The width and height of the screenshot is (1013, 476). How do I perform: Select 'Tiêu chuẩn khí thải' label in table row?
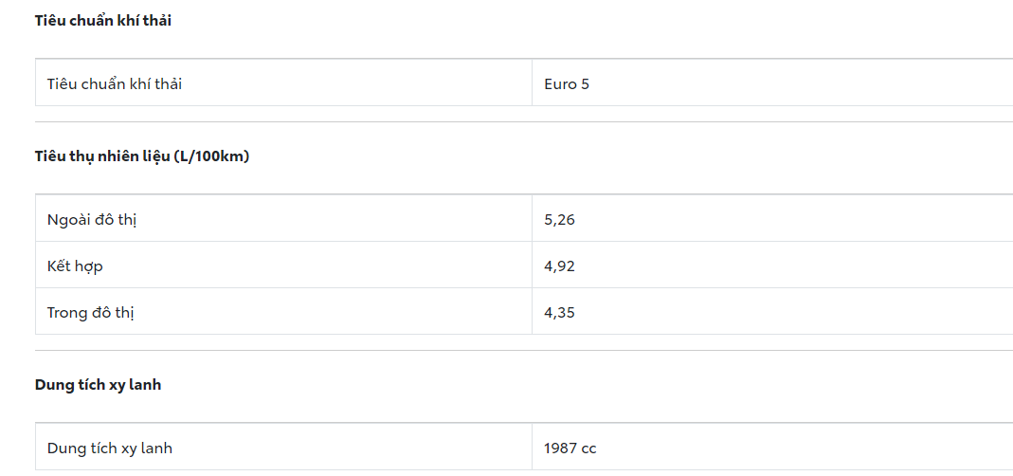tap(115, 83)
